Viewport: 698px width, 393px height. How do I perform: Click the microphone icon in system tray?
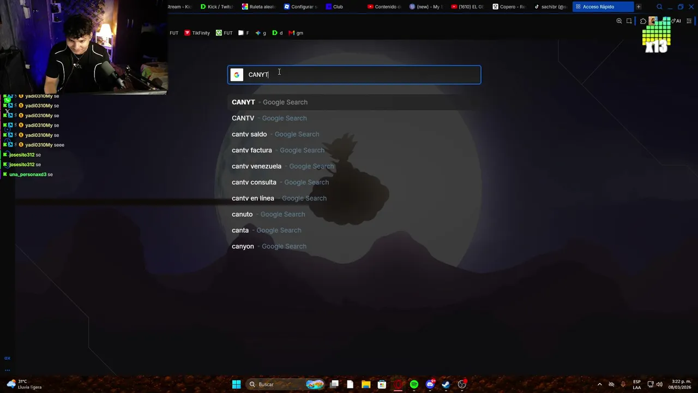pyautogui.click(x=623, y=384)
